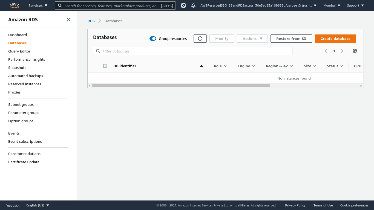This screenshot has width=374, height=210.
Task: Open Cookie preferences
Action: (x=354, y=205)
